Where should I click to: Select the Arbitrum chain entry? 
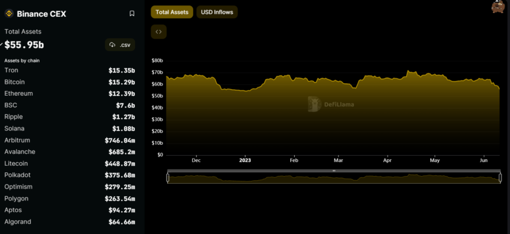tap(70, 140)
